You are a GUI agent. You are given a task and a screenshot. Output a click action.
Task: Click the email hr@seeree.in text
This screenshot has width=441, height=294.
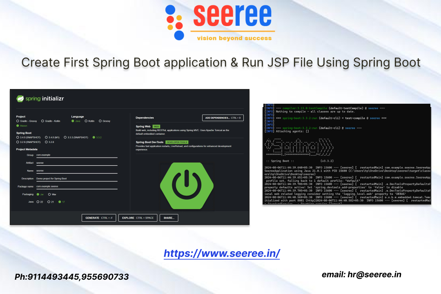[361, 274]
